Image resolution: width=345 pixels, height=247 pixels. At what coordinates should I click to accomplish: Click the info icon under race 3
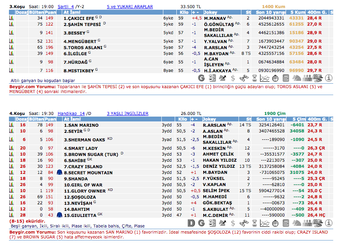tap(329, 78)
